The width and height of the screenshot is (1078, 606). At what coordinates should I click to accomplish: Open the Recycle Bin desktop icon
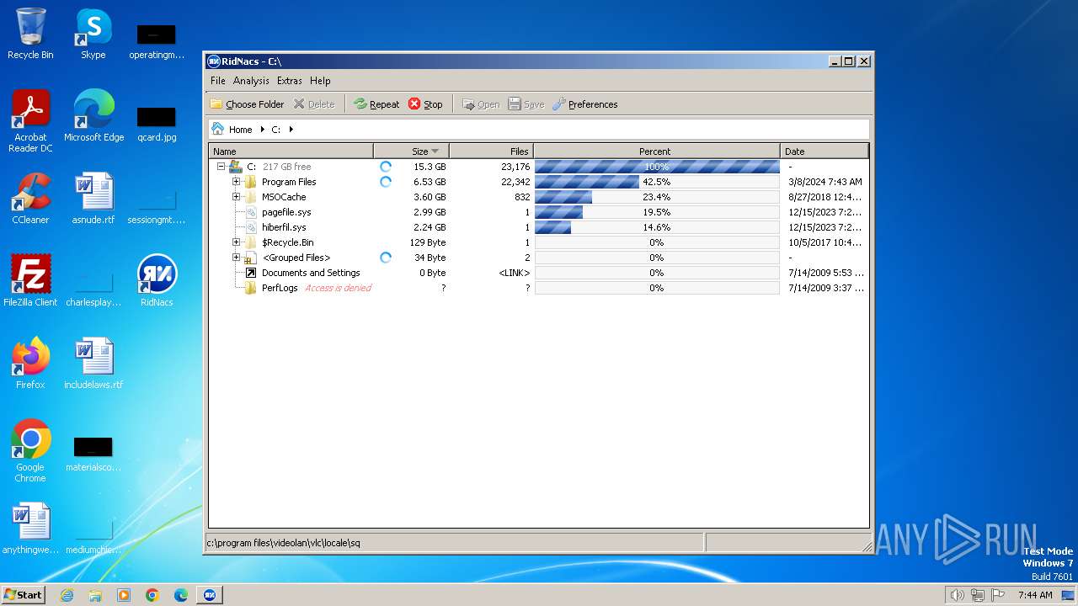tap(30, 34)
